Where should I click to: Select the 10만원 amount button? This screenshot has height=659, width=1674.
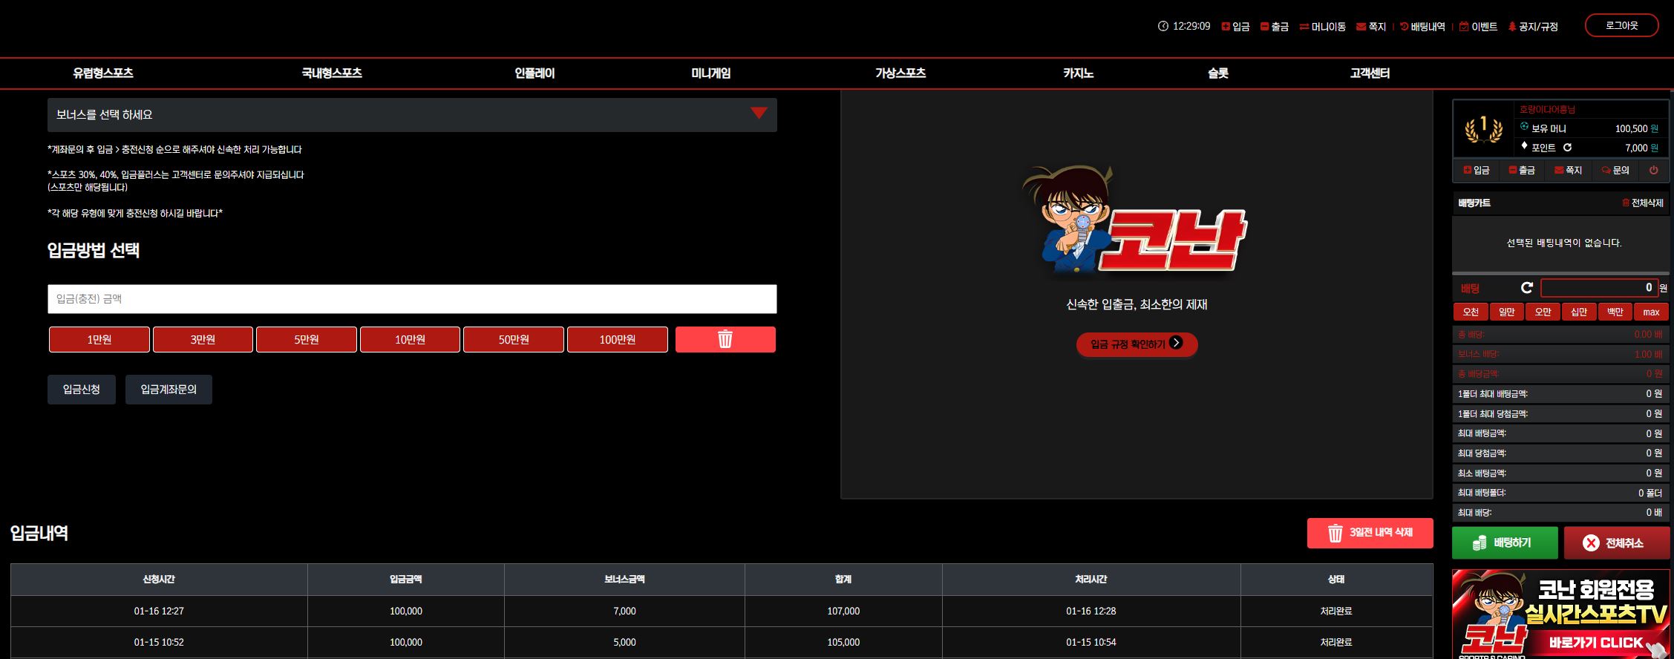tap(410, 339)
